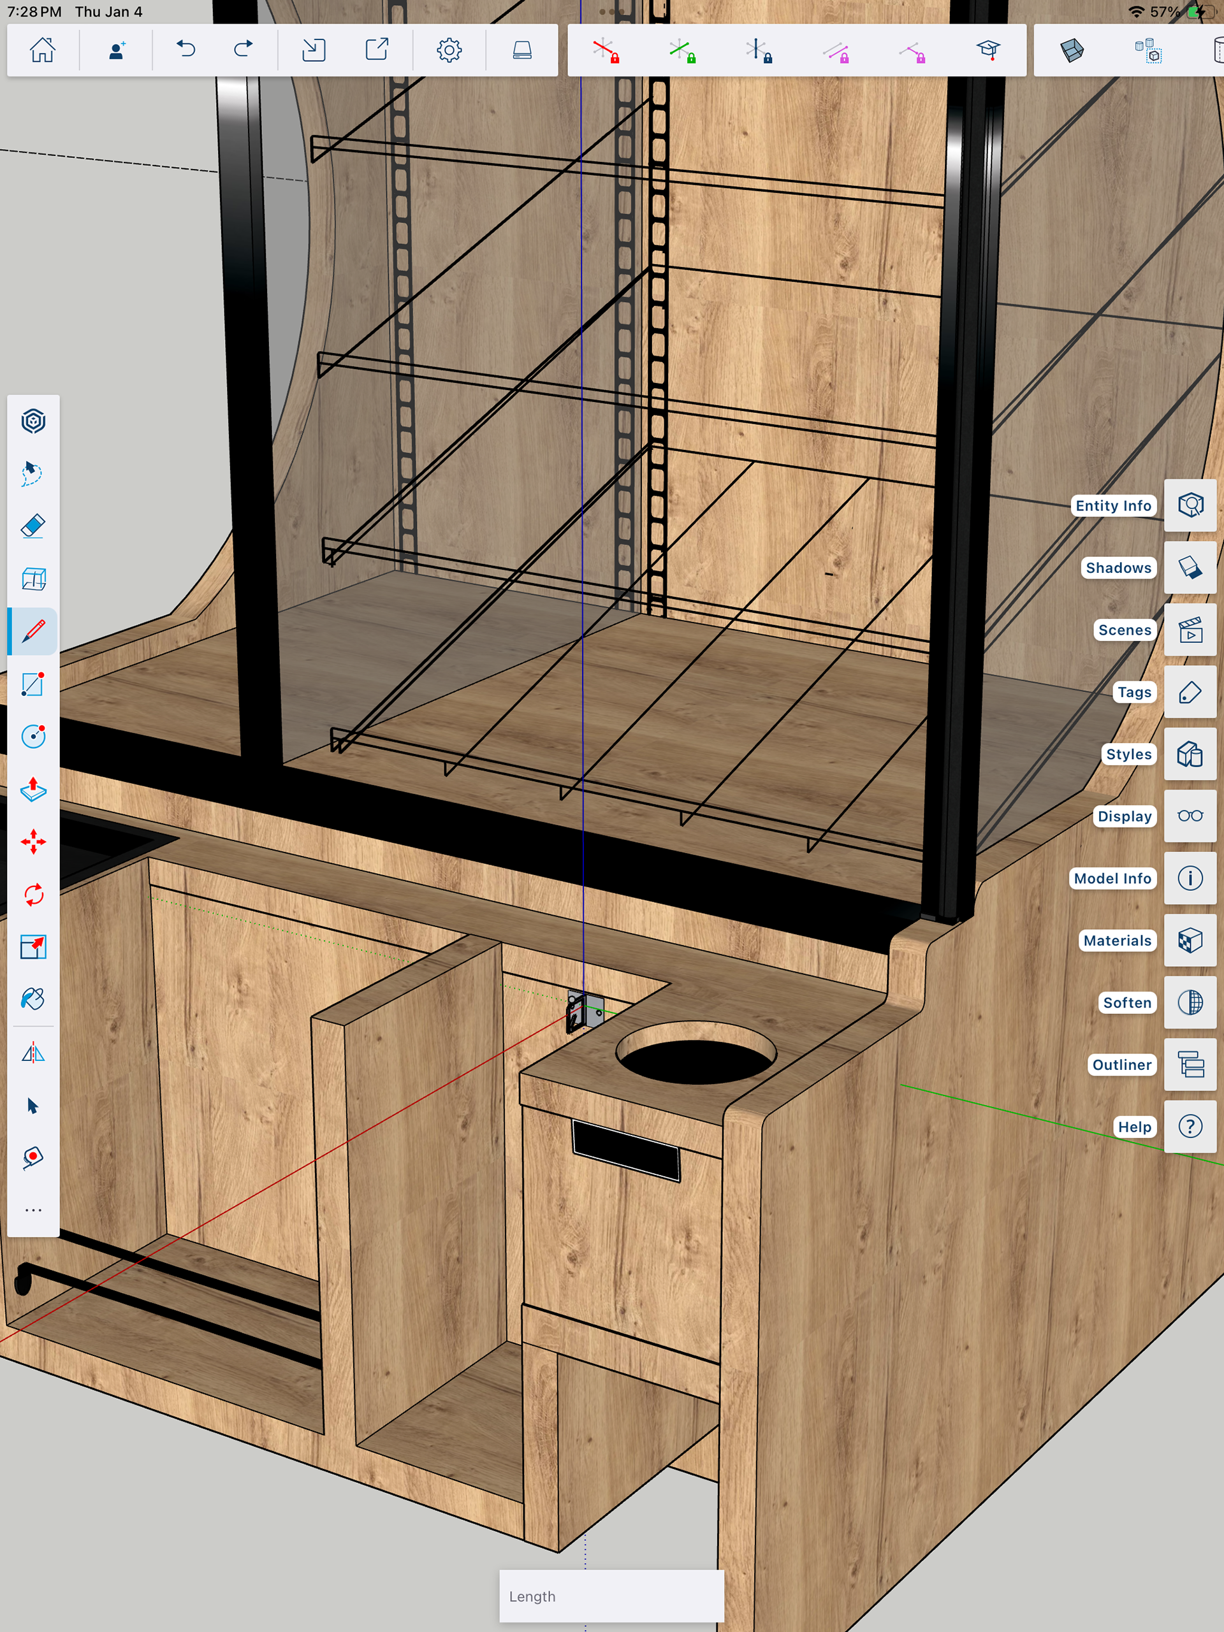This screenshot has width=1224, height=1632.
Task: Pick the Tape Measure tool
Action: point(33,1158)
